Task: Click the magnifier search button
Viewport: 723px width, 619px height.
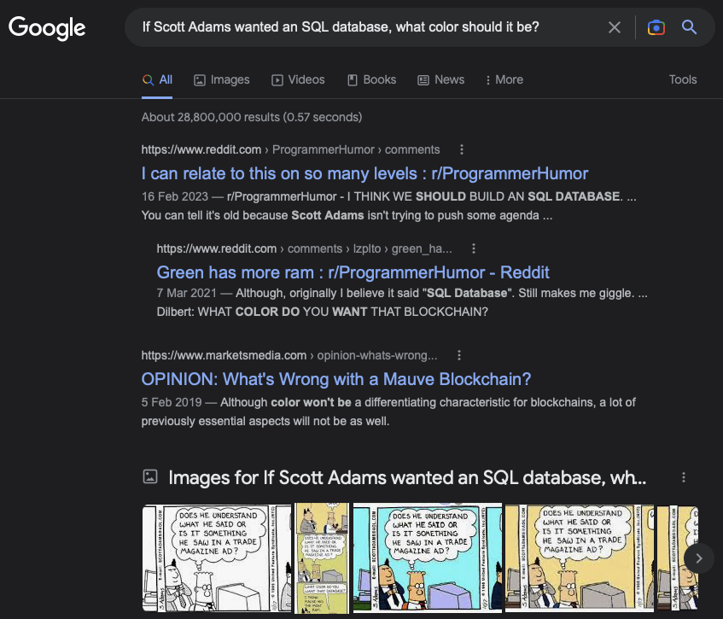Action: click(689, 26)
